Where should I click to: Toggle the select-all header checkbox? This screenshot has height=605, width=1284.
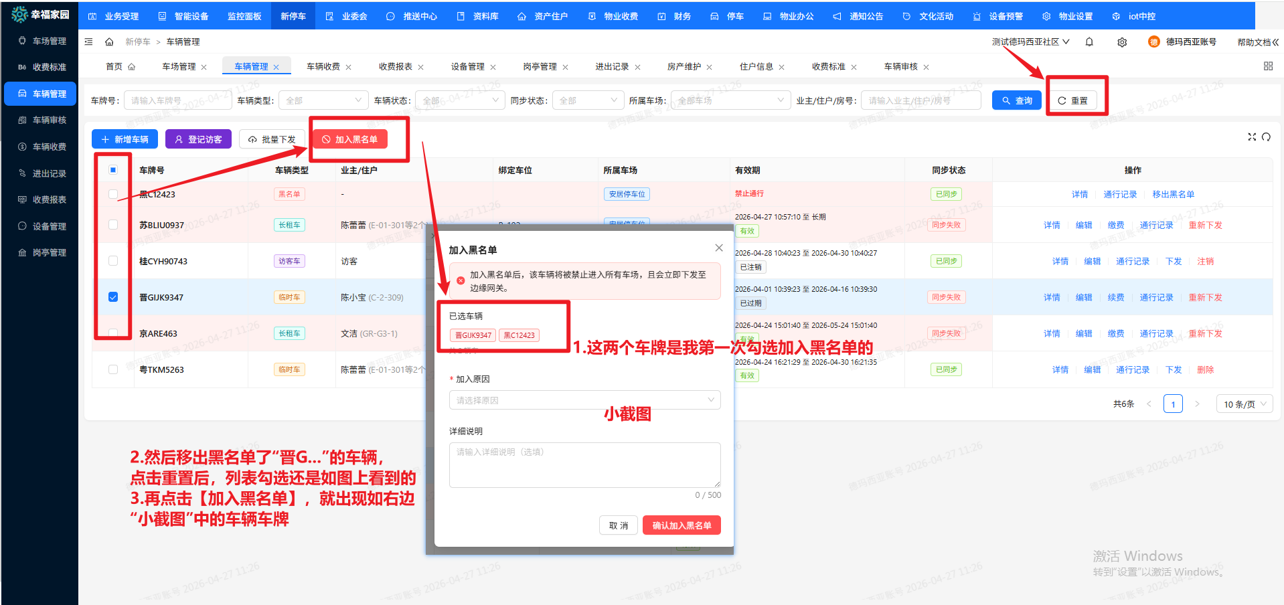point(113,170)
